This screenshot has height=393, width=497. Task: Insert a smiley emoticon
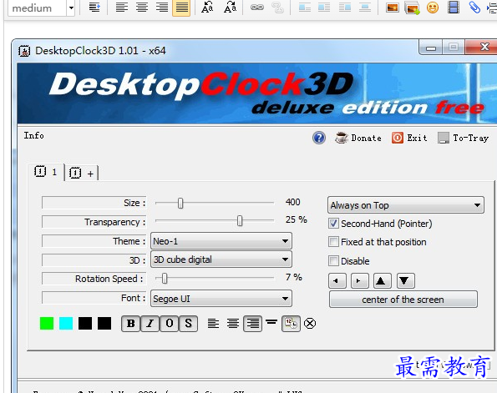433,8
